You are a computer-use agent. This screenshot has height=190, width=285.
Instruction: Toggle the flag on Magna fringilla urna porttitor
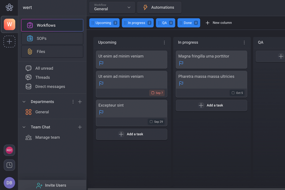click(181, 63)
